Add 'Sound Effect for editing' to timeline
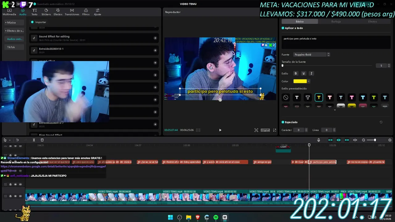This screenshot has width=395, height=222. point(155,38)
